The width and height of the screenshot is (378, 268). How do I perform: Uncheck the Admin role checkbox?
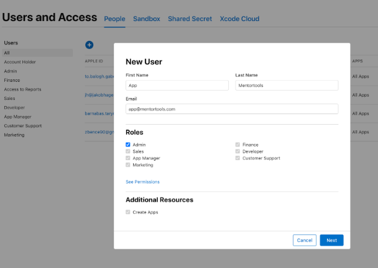[x=128, y=145]
